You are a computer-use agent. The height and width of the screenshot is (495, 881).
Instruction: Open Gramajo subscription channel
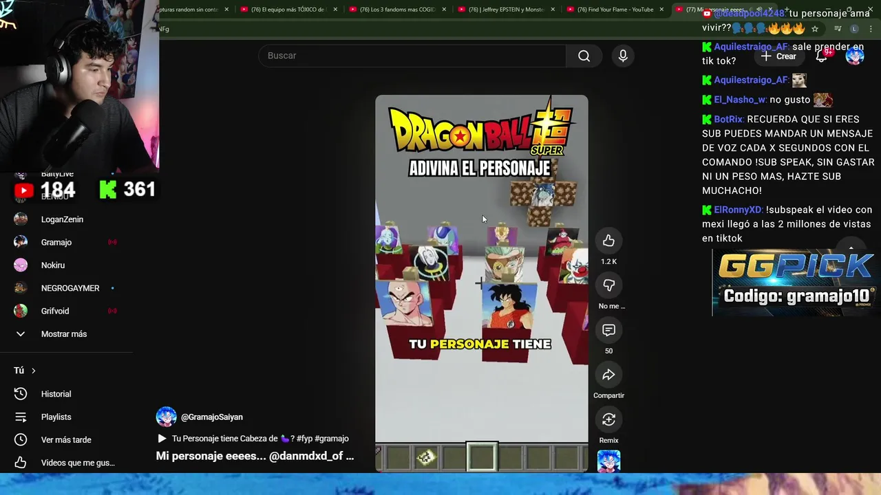(56, 242)
